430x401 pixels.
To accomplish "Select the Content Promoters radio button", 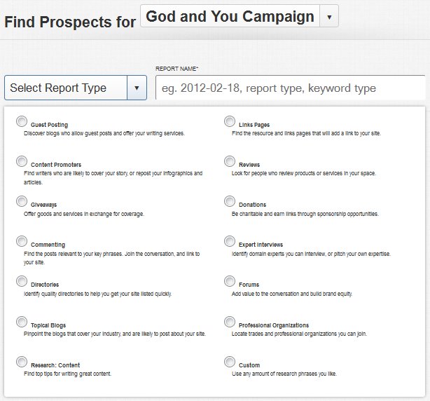I will pyautogui.click(x=22, y=162).
